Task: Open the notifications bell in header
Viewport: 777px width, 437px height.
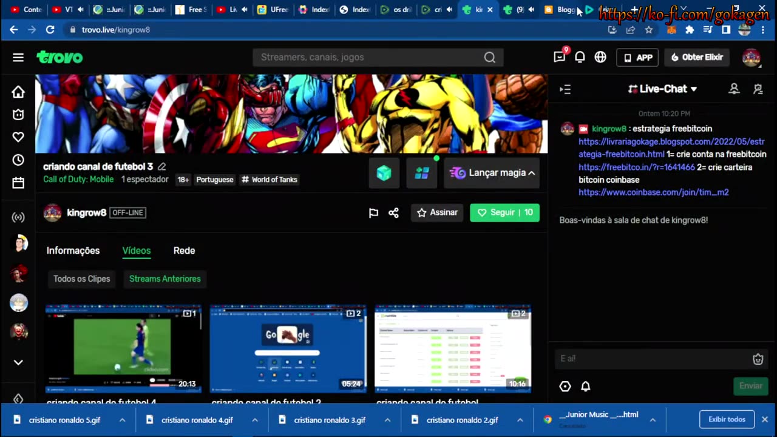Action: (580, 57)
